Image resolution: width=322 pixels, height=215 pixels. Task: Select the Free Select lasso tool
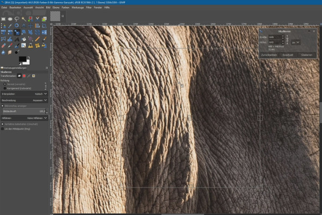click(17, 19)
